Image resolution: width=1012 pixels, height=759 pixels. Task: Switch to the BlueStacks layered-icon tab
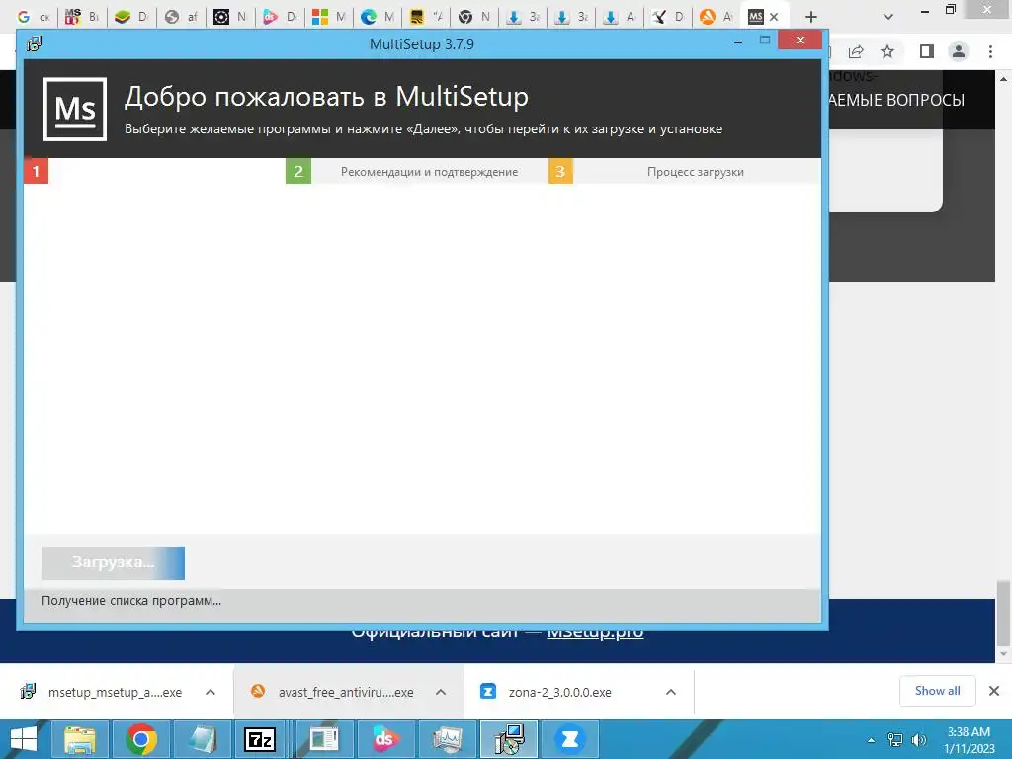pyautogui.click(x=131, y=17)
